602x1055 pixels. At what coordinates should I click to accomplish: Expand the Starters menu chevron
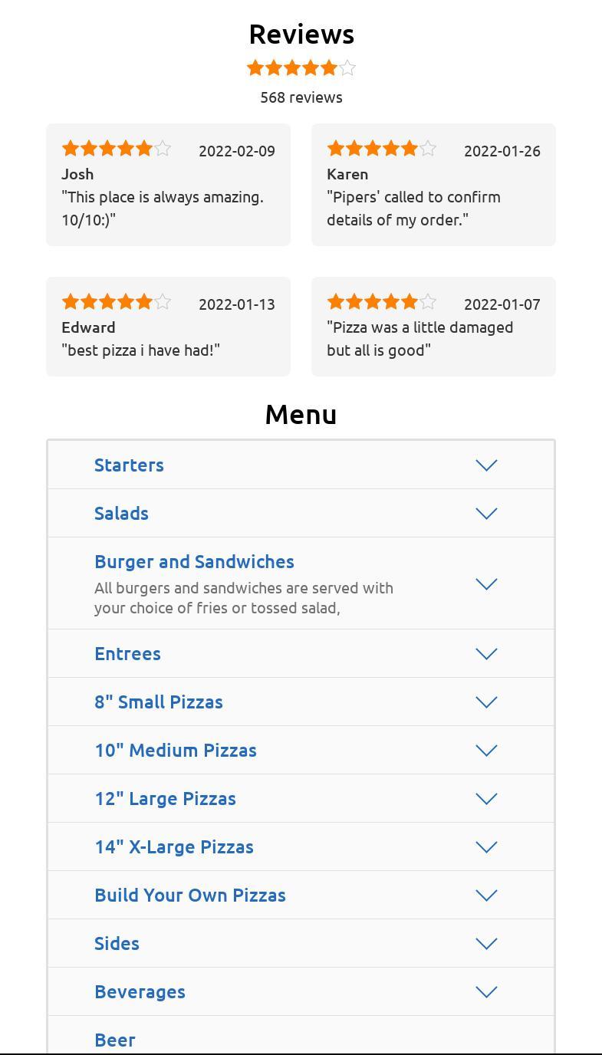click(486, 465)
